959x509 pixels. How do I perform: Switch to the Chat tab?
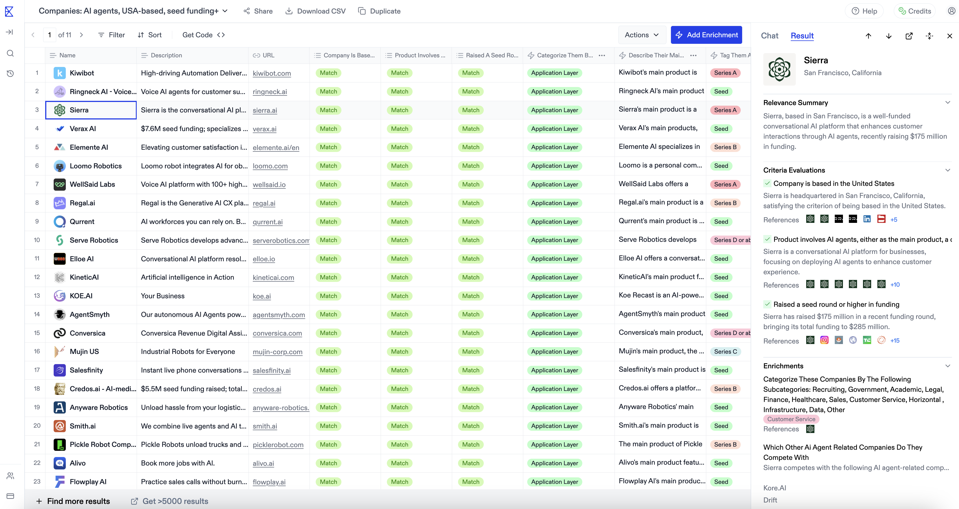769,36
